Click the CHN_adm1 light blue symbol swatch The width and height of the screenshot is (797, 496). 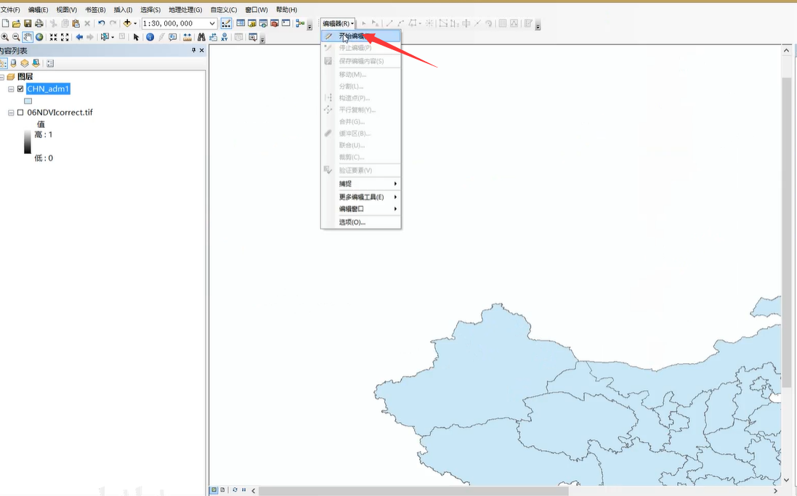pos(28,101)
